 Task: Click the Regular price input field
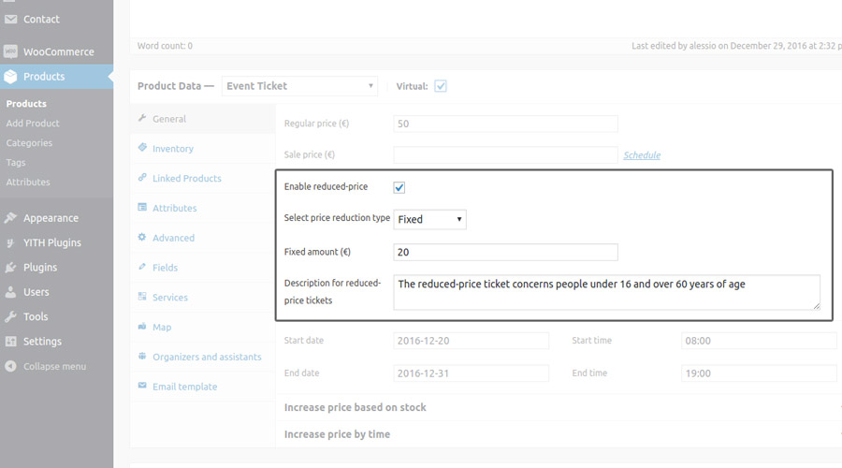coord(505,124)
